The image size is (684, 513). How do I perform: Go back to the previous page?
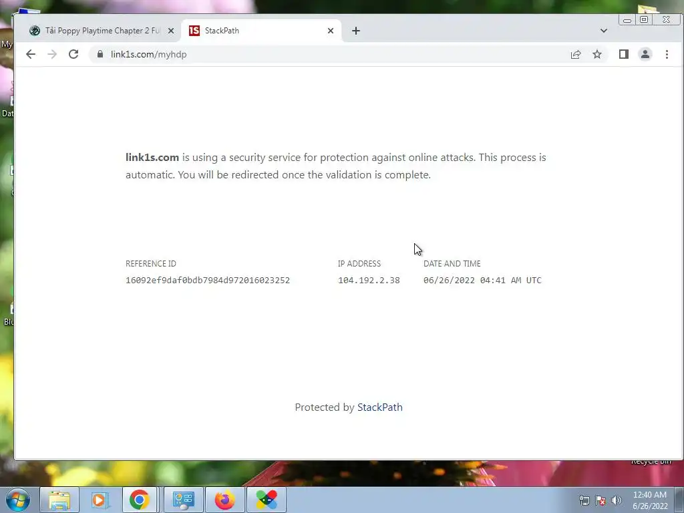point(31,54)
